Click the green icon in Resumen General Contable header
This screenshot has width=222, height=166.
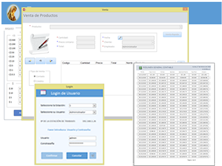click(x=140, y=68)
